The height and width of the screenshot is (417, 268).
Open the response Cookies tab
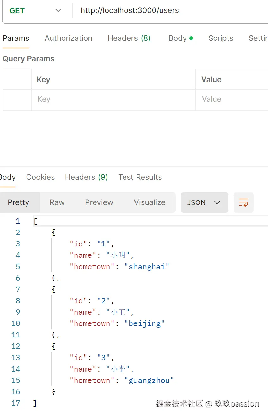40,177
